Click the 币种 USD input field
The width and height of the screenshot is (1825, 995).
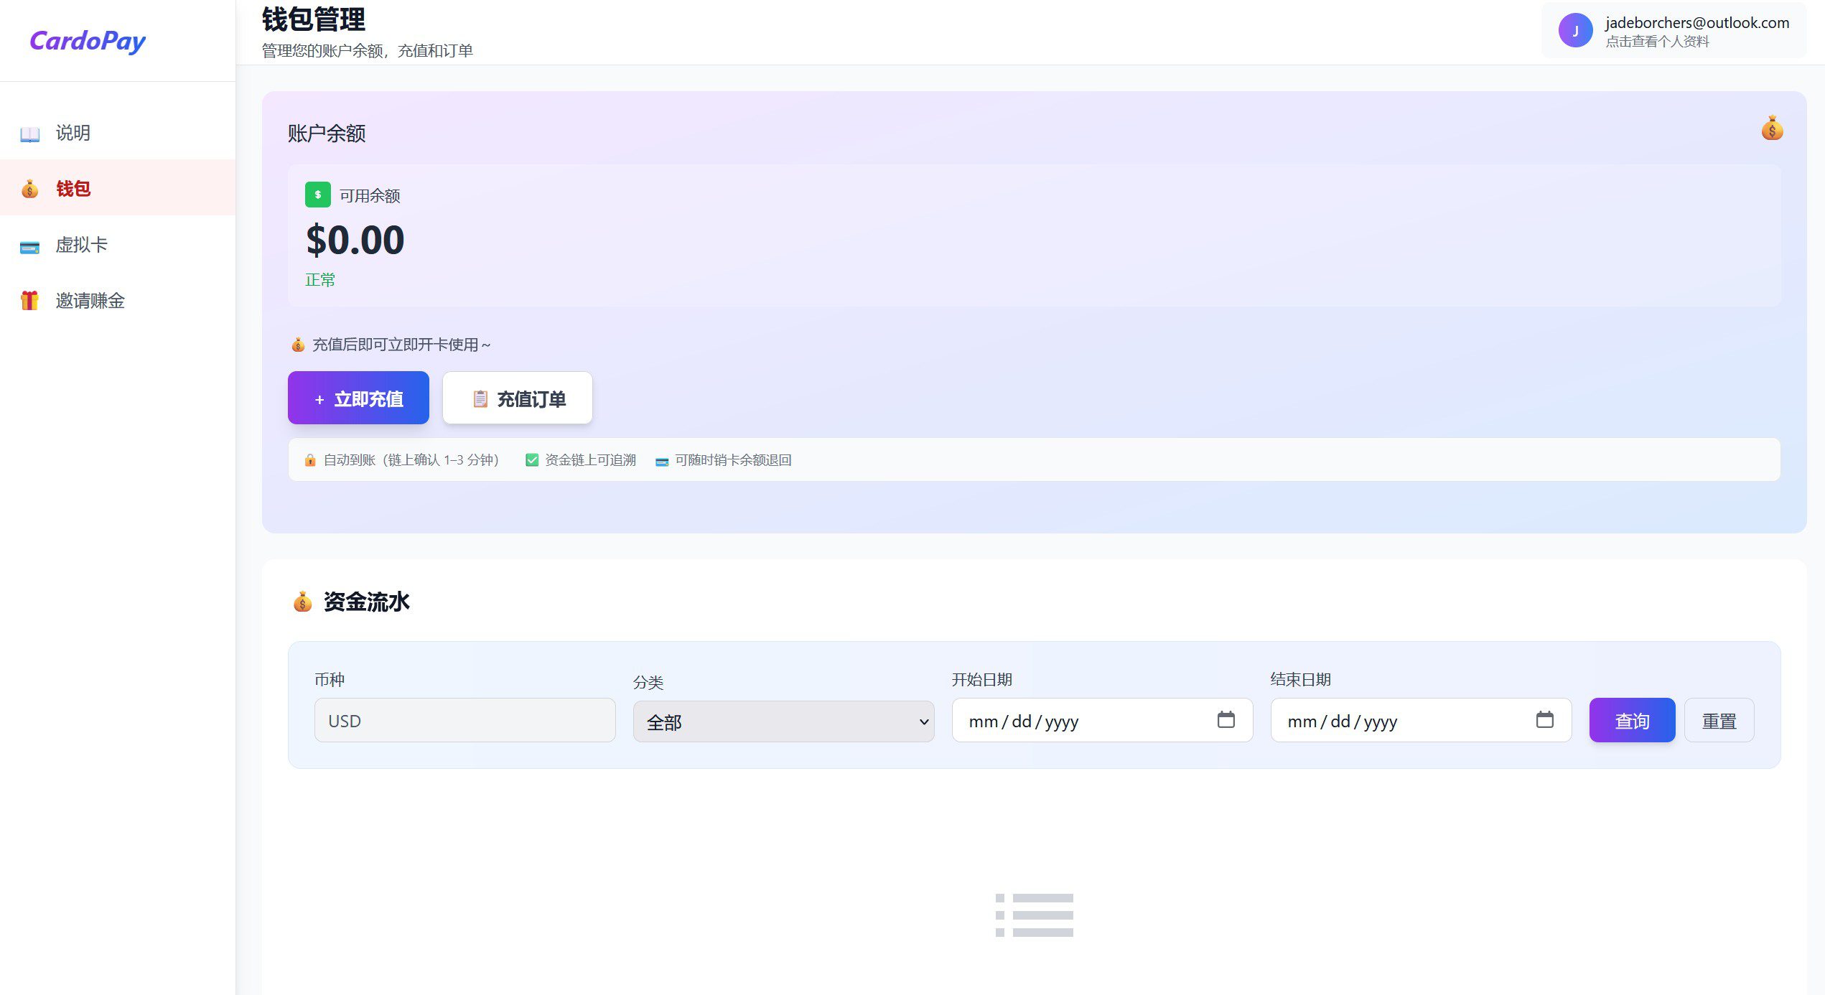click(x=465, y=721)
